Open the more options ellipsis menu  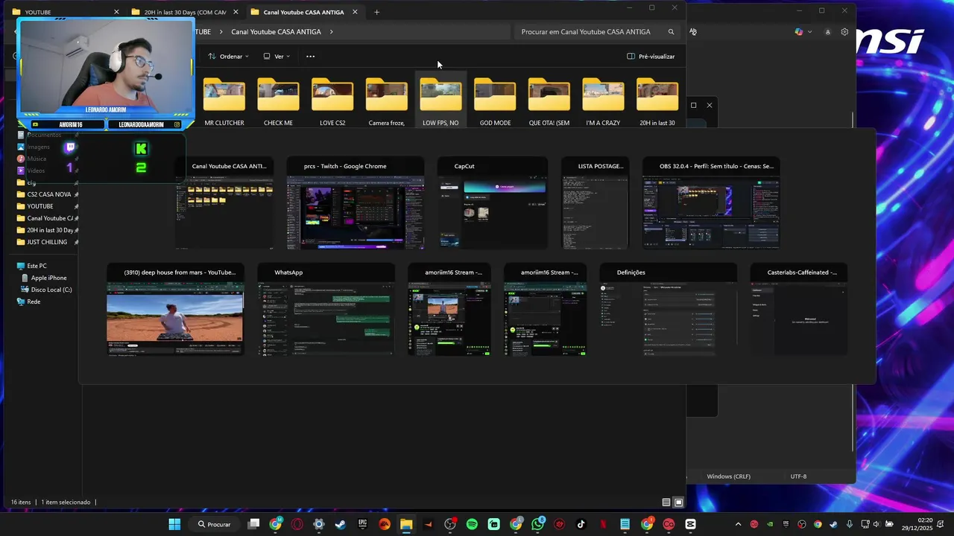pyautogui.click(x=311, y=57)
